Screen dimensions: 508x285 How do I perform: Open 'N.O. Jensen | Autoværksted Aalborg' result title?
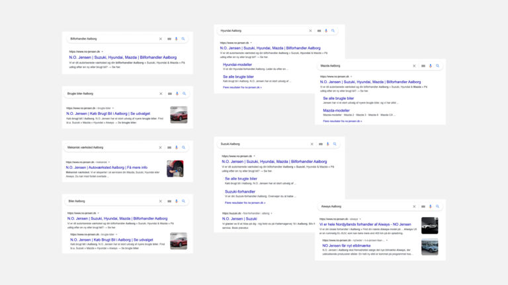pos(106,168)
